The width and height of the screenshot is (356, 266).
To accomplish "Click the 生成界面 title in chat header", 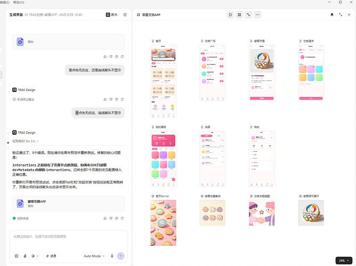I will click(16, 15).
